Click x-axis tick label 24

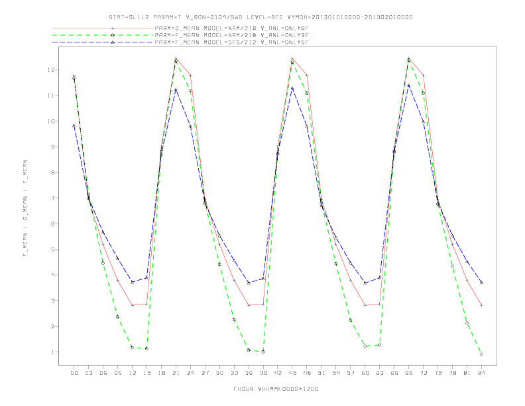[190, 373]
